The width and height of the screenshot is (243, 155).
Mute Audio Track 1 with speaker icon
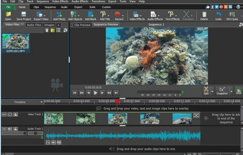click(10, 129)
